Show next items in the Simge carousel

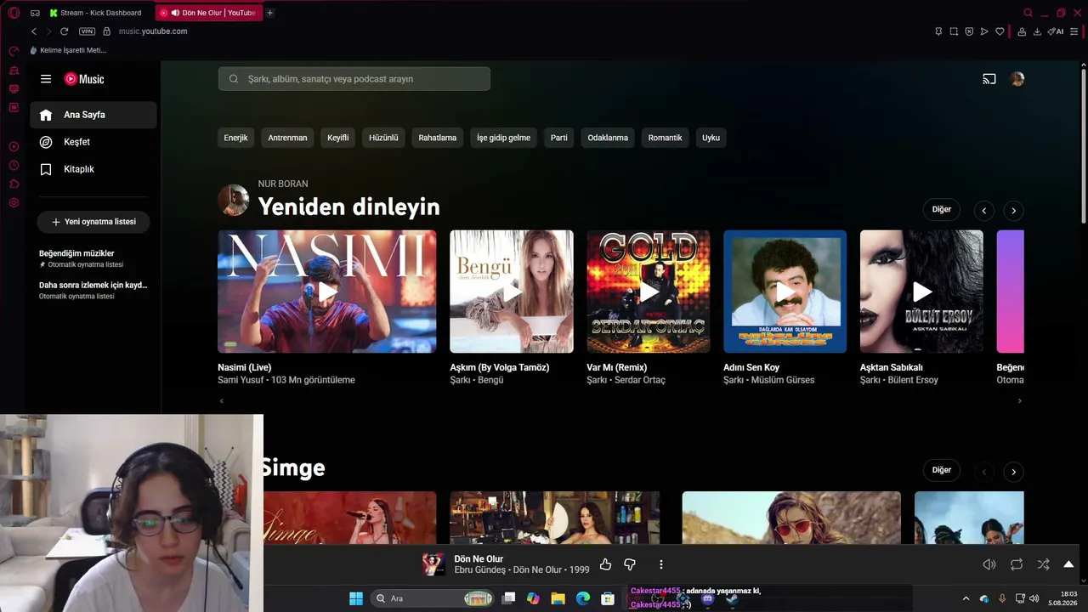coord(1013,472)
